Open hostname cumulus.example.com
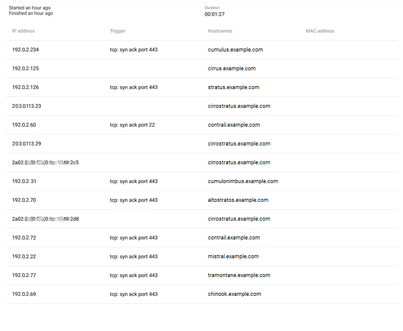This screenshot has height=331, width=403. (235, 50)
